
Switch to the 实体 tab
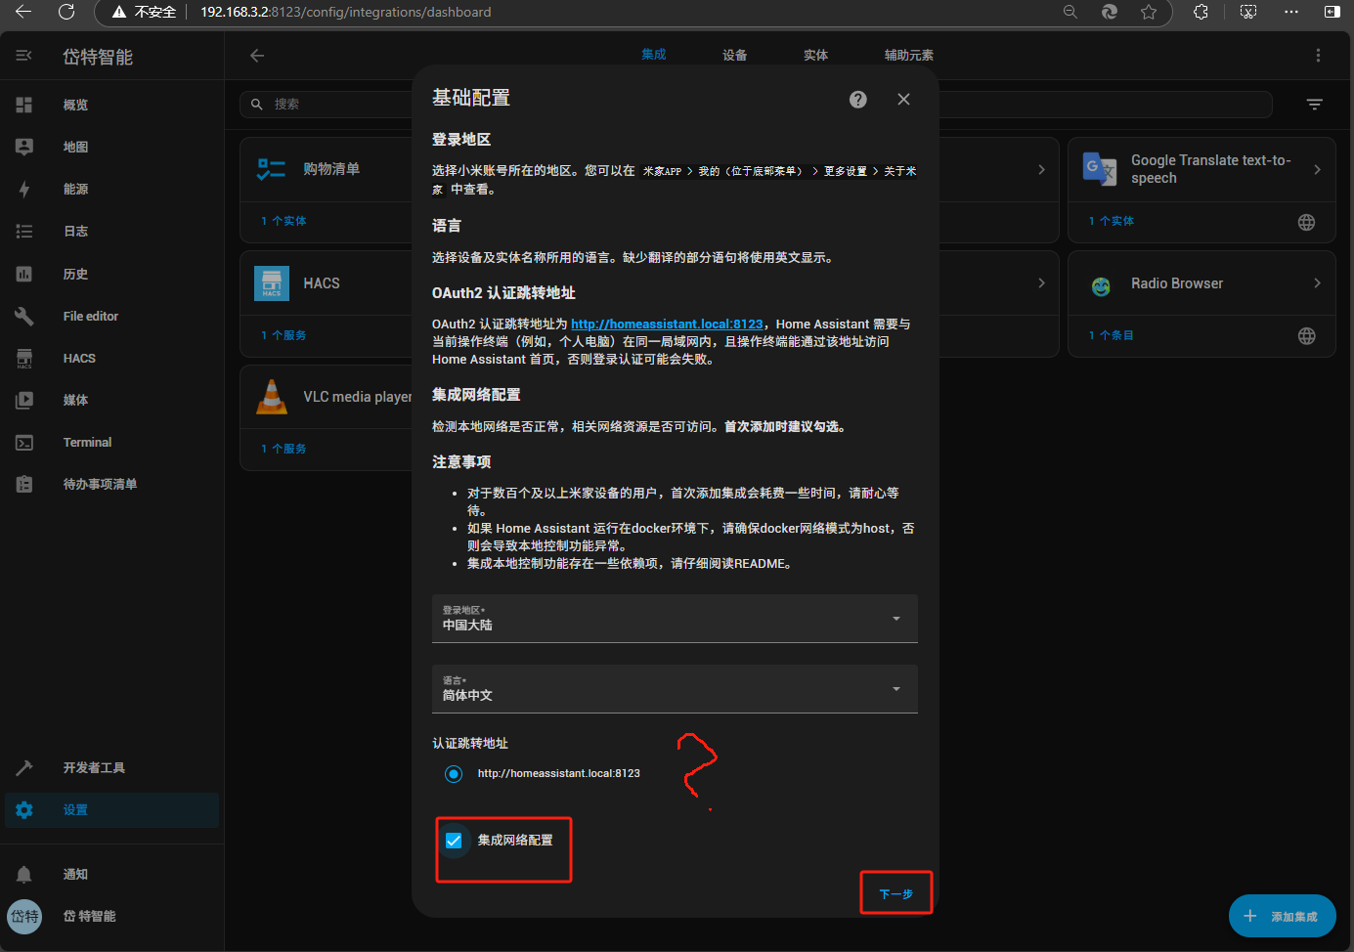(x=815, y=56)
